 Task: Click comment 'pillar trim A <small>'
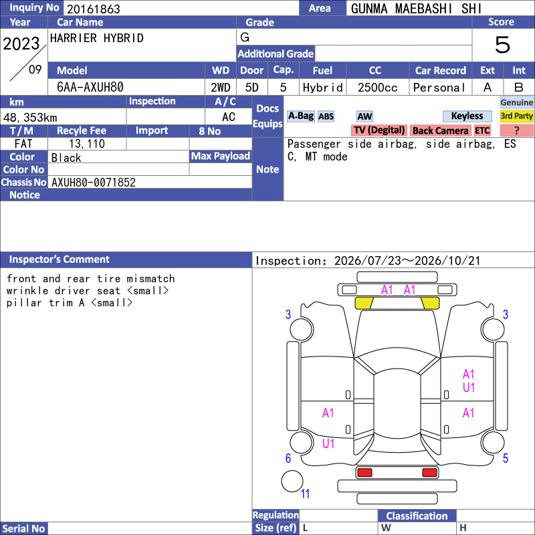[x=70, y=303]
